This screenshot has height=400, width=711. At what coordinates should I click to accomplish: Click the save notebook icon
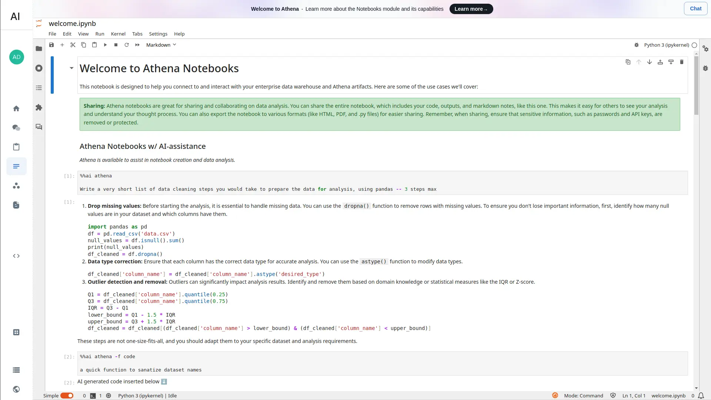pos(51,44)
